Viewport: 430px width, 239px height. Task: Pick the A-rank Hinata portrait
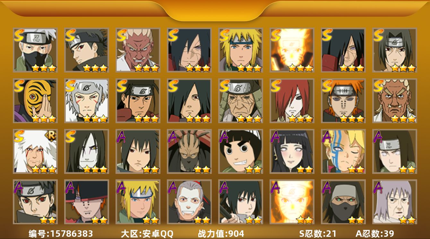coord(292,151)
